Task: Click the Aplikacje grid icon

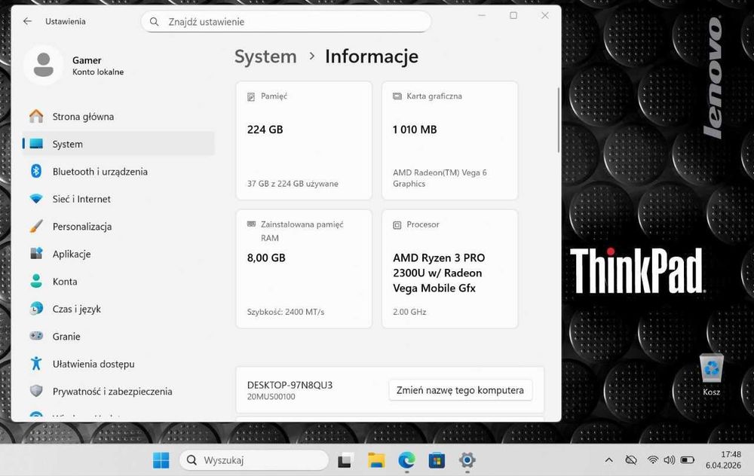Action: tap(36, 253)
